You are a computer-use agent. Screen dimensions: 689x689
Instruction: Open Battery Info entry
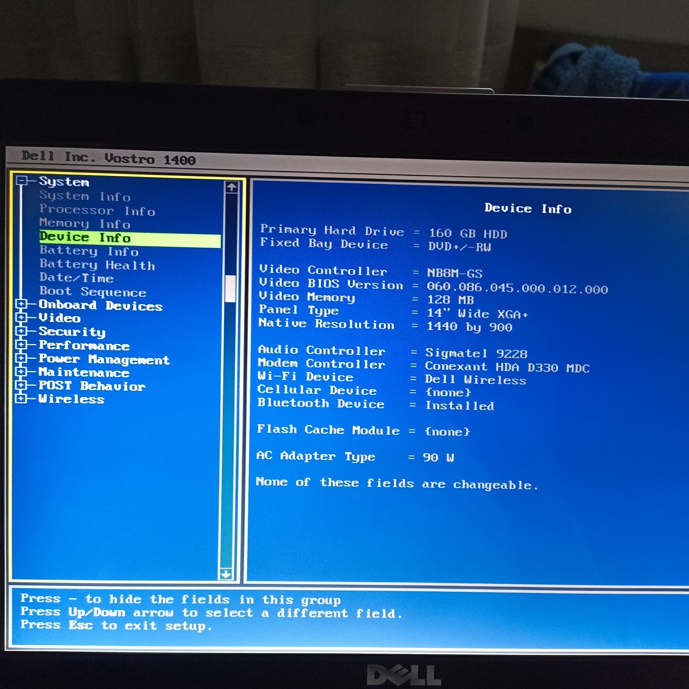coord(89,251)
